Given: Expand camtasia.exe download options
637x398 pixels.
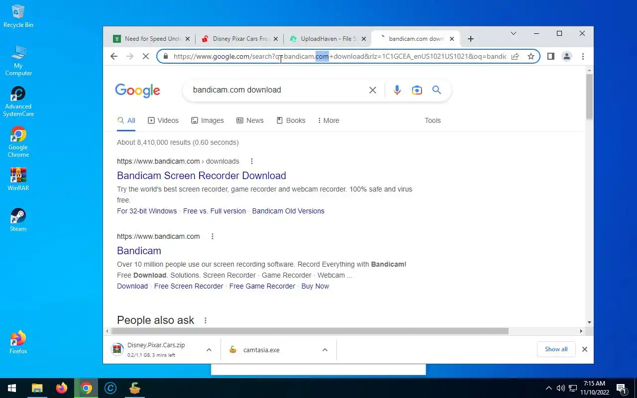Looking at the screenshot, I should pyautogui.click(x=325, y=350).
